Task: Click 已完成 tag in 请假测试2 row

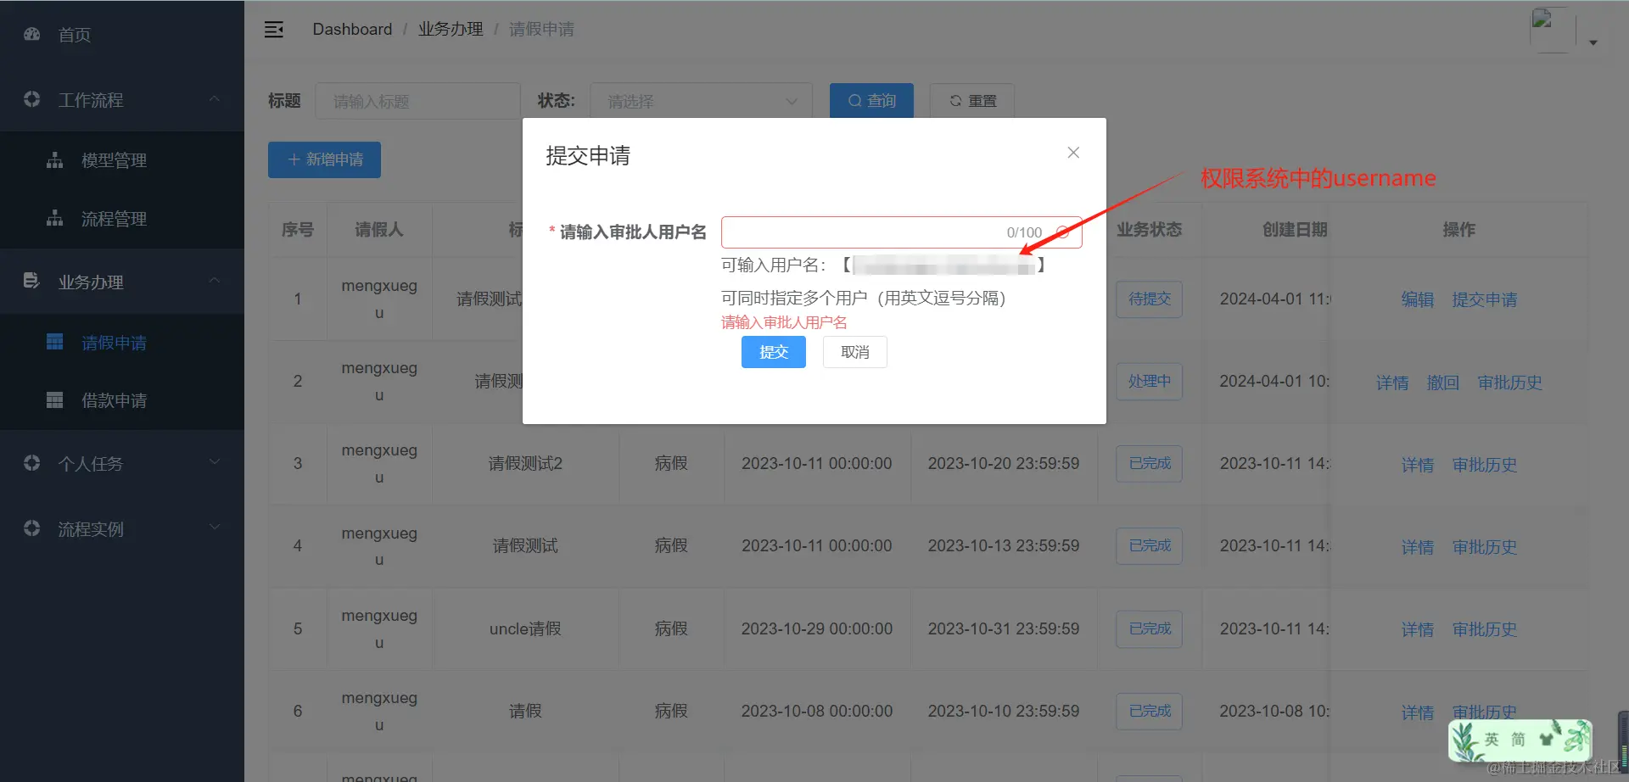Action: 1149,464
